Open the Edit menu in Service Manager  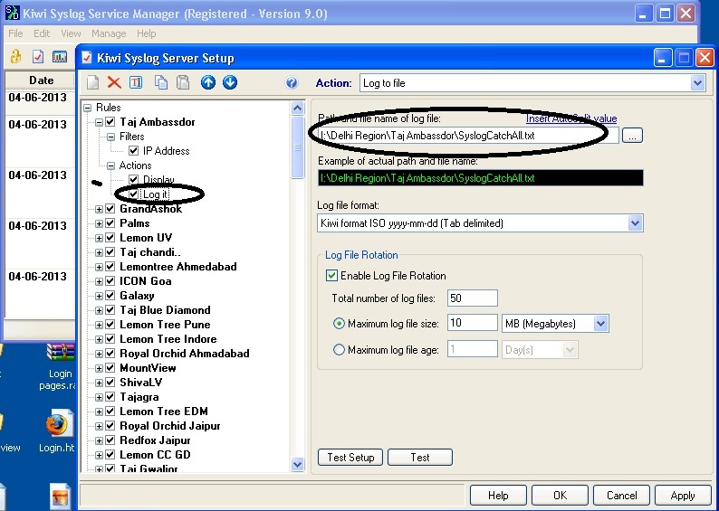coord(42,33)
